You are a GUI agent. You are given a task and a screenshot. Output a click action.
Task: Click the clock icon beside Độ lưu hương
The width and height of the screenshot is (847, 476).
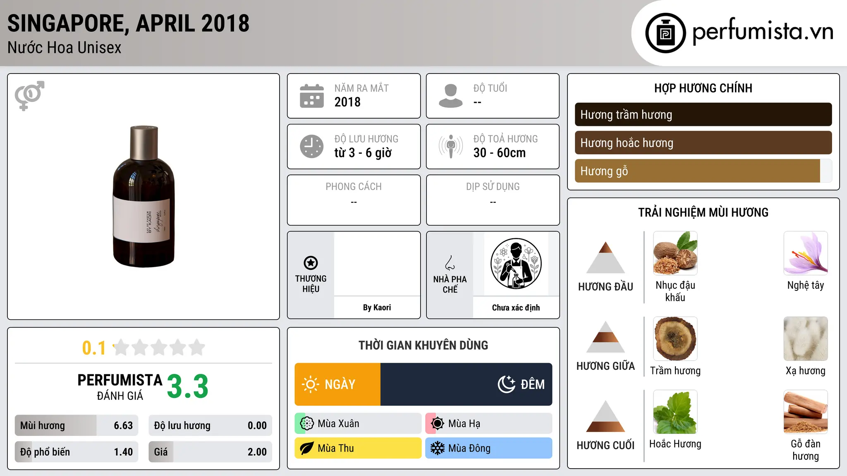pyautogui.click(x=312, y=146)
